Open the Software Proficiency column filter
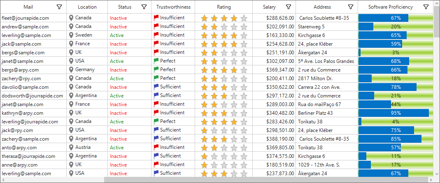Screen dimensions: 440x183 coord(426,7)
